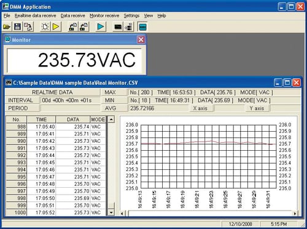The image size is (307, 229).
Task: Maximize the Real Monitor.CSV window
Action: (287, 82)
